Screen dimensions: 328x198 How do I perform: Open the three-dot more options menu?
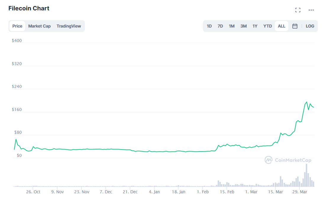pos(311,10)
